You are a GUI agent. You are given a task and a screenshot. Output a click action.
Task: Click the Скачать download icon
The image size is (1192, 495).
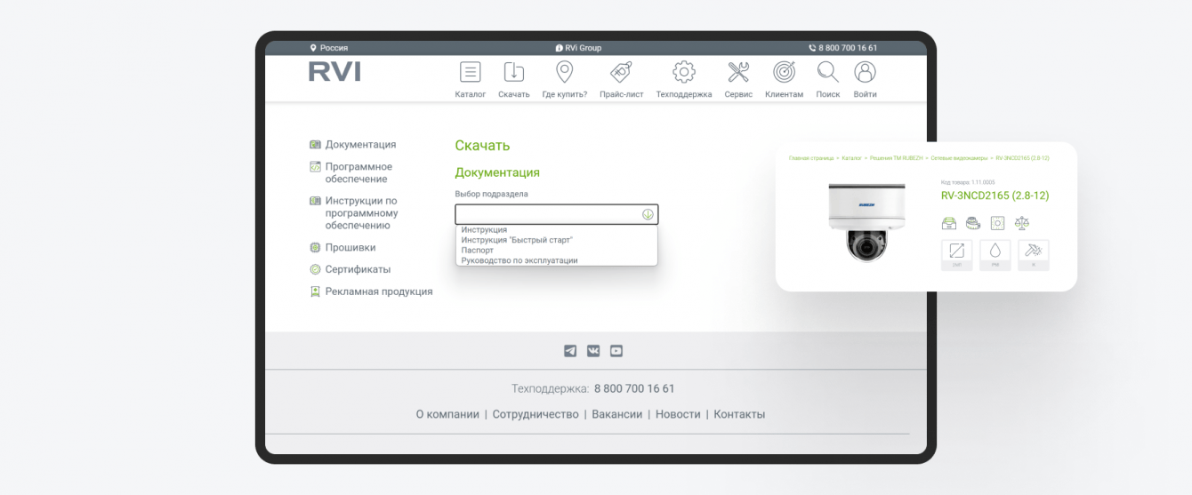tap(514, 72)
